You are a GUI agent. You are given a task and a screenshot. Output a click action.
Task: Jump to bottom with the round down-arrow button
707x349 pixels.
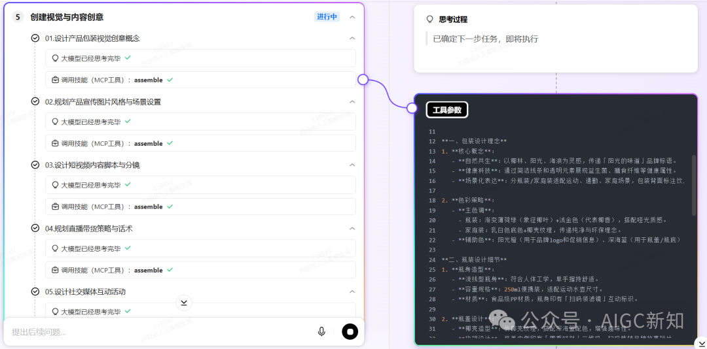(184, 303)
